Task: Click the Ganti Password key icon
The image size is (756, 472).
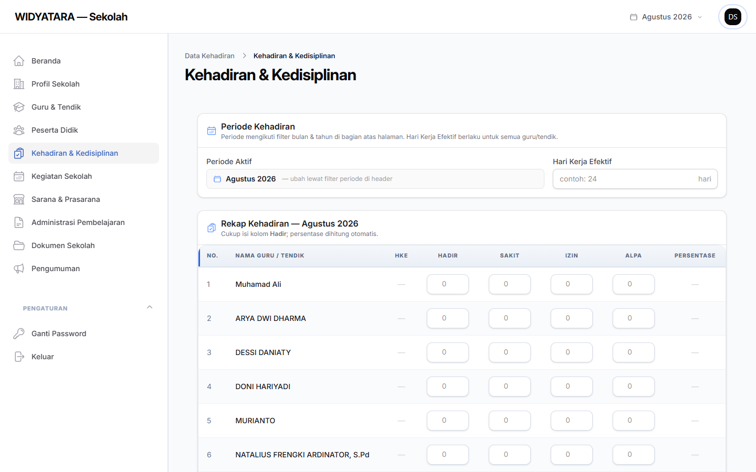Action: tap(19, 334)
